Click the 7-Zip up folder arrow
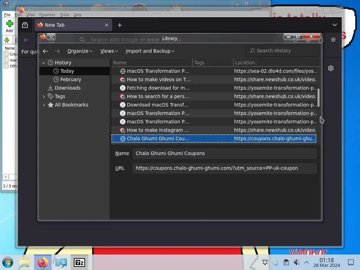 click(7, 40)
